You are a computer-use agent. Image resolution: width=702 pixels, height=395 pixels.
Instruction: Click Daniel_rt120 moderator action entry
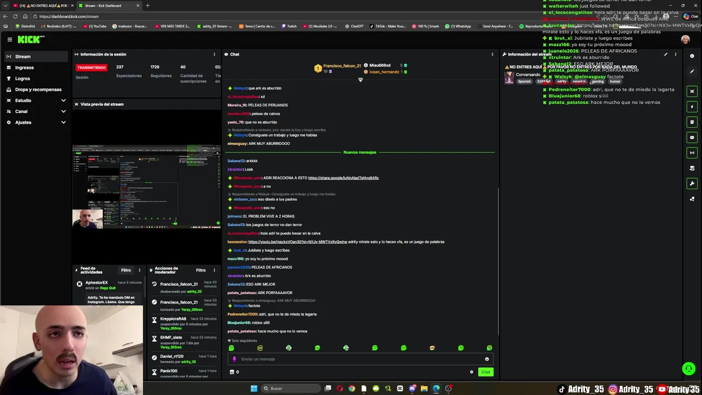185,359
